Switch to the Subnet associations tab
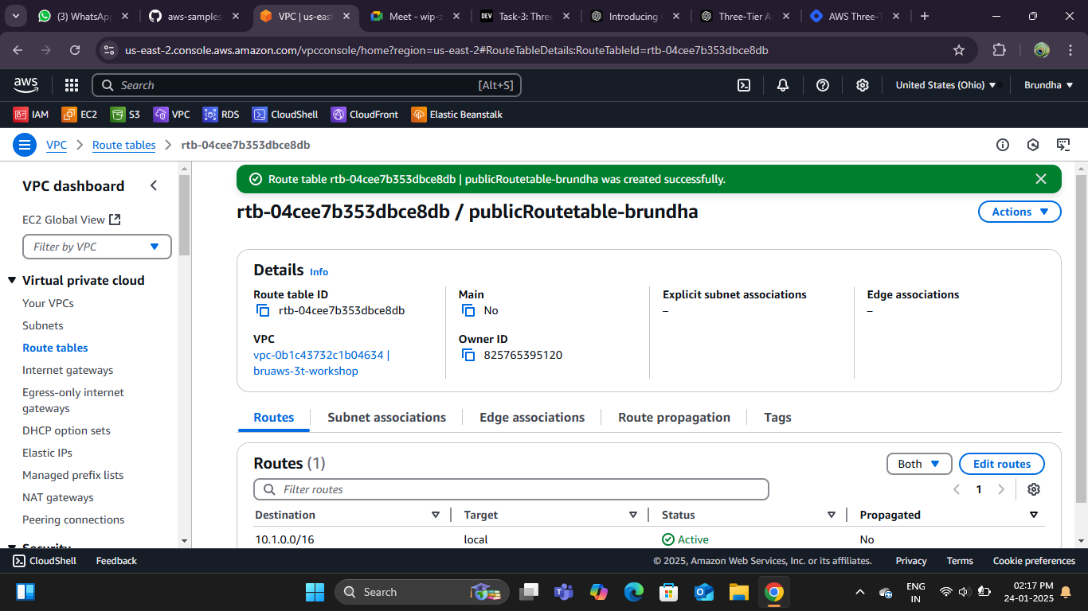Screen dimensions: 1088x611 pos(386,418)
